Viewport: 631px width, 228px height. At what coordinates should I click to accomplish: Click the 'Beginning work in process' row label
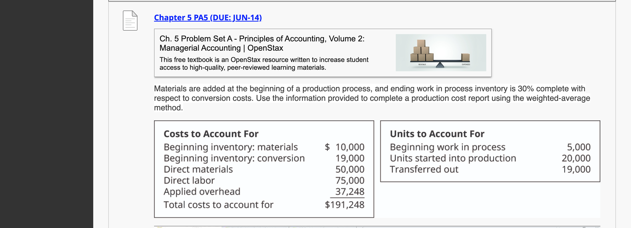(x=447, y=147)
